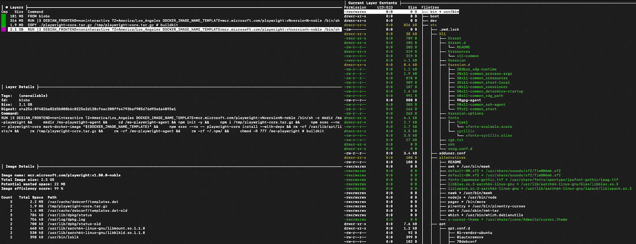Select the pinentry symlink entry
The width and height of the screenshot is (636, 244).
tap(487, 206)
